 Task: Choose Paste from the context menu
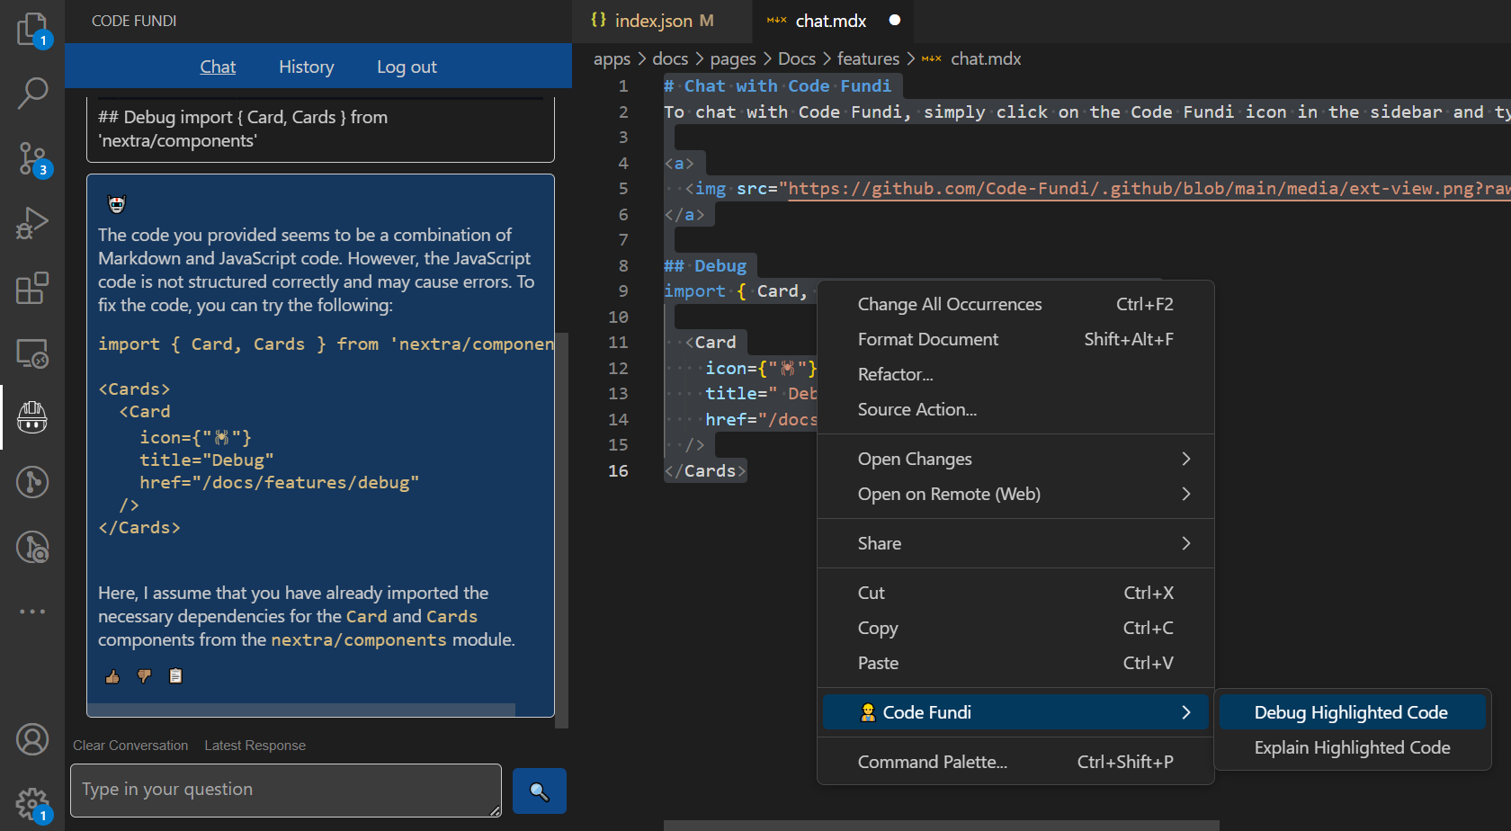click(x=1015, y=663)
